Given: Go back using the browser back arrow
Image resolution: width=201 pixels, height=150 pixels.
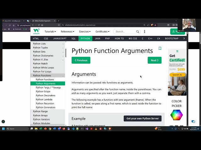Looking at the screenshot, I should tap(33, 25).
